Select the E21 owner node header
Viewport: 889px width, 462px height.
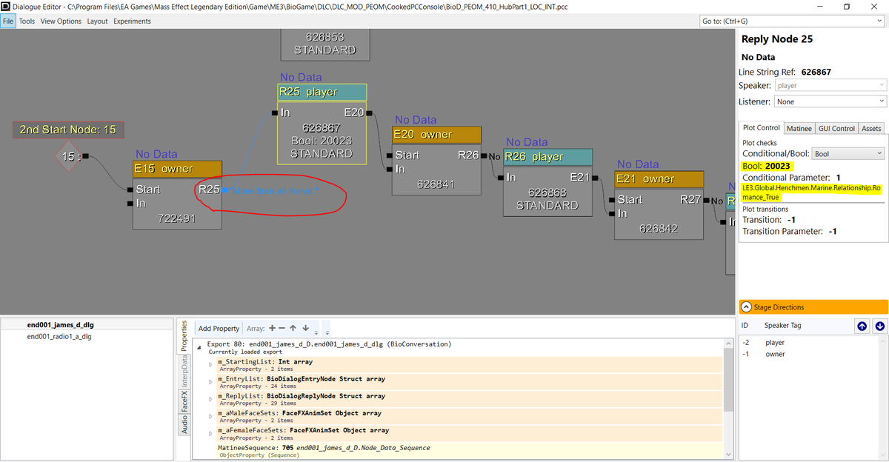coord(659,178)
